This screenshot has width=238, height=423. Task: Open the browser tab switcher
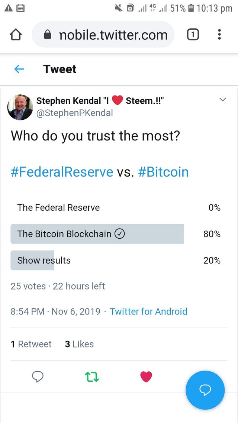(x=193, y=35)
